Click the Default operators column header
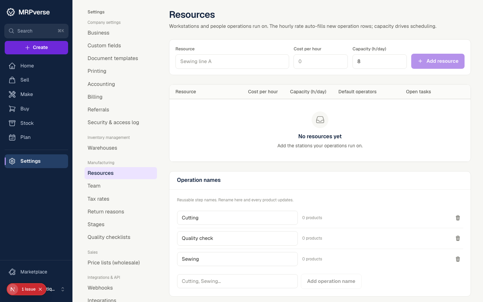 pos(357,92)
